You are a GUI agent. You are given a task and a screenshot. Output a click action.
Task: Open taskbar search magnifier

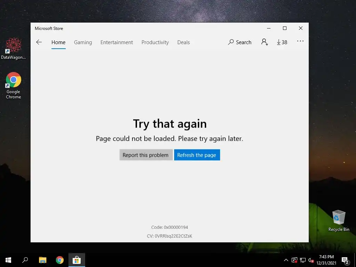[x=25, y=260]
